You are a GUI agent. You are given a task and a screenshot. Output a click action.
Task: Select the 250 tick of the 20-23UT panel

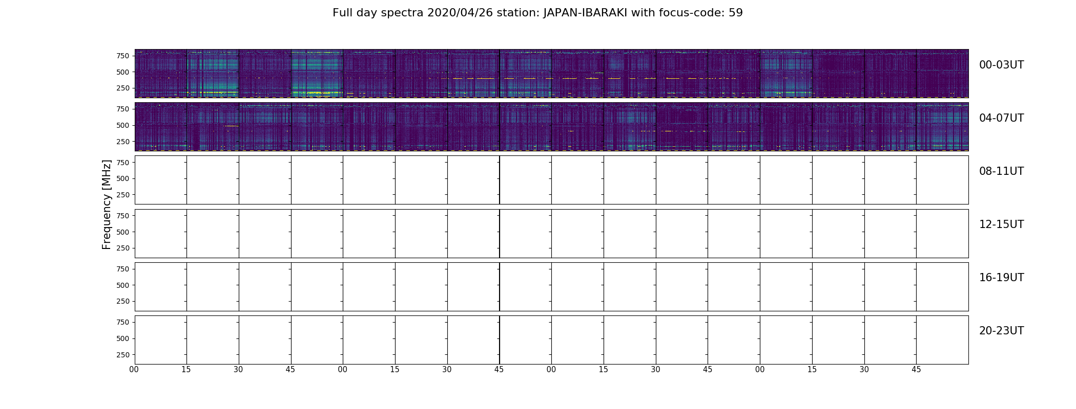pyautogui.click(x=123, y=355)
